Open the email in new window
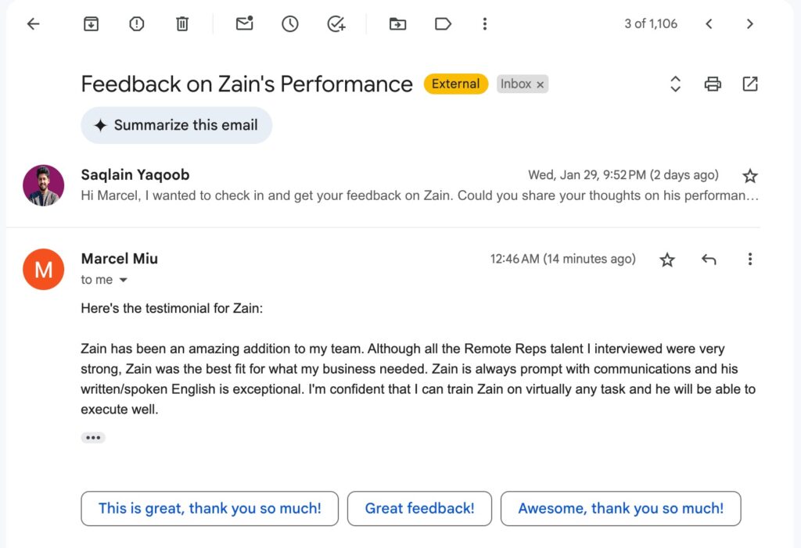This screenshot has width=801, height=548. click(x=750, y=84)
